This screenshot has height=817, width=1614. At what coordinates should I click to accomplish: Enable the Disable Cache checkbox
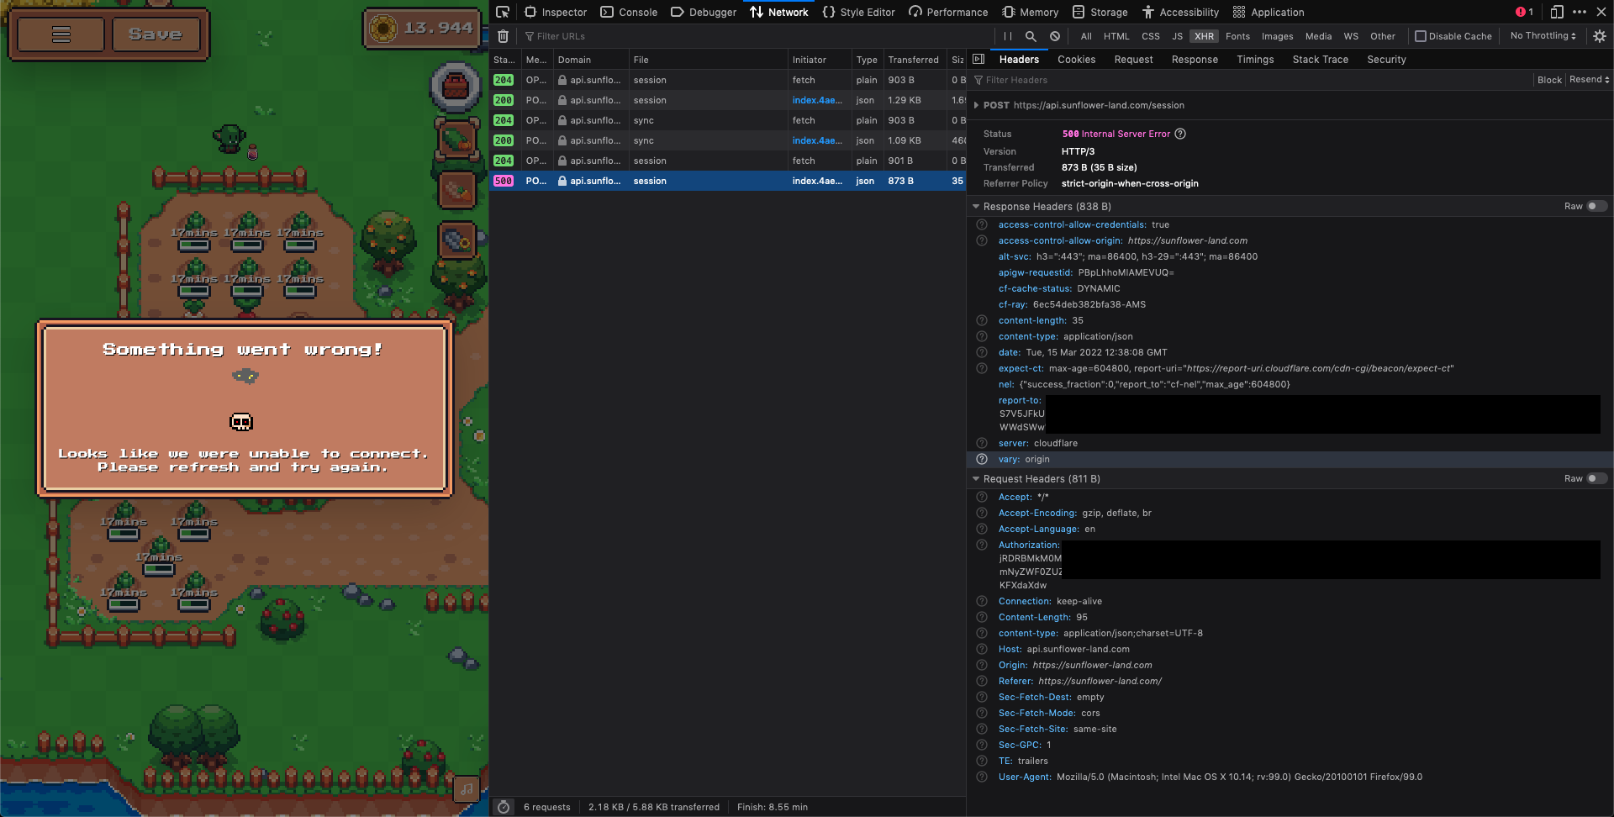click(x=1421, y=36)
